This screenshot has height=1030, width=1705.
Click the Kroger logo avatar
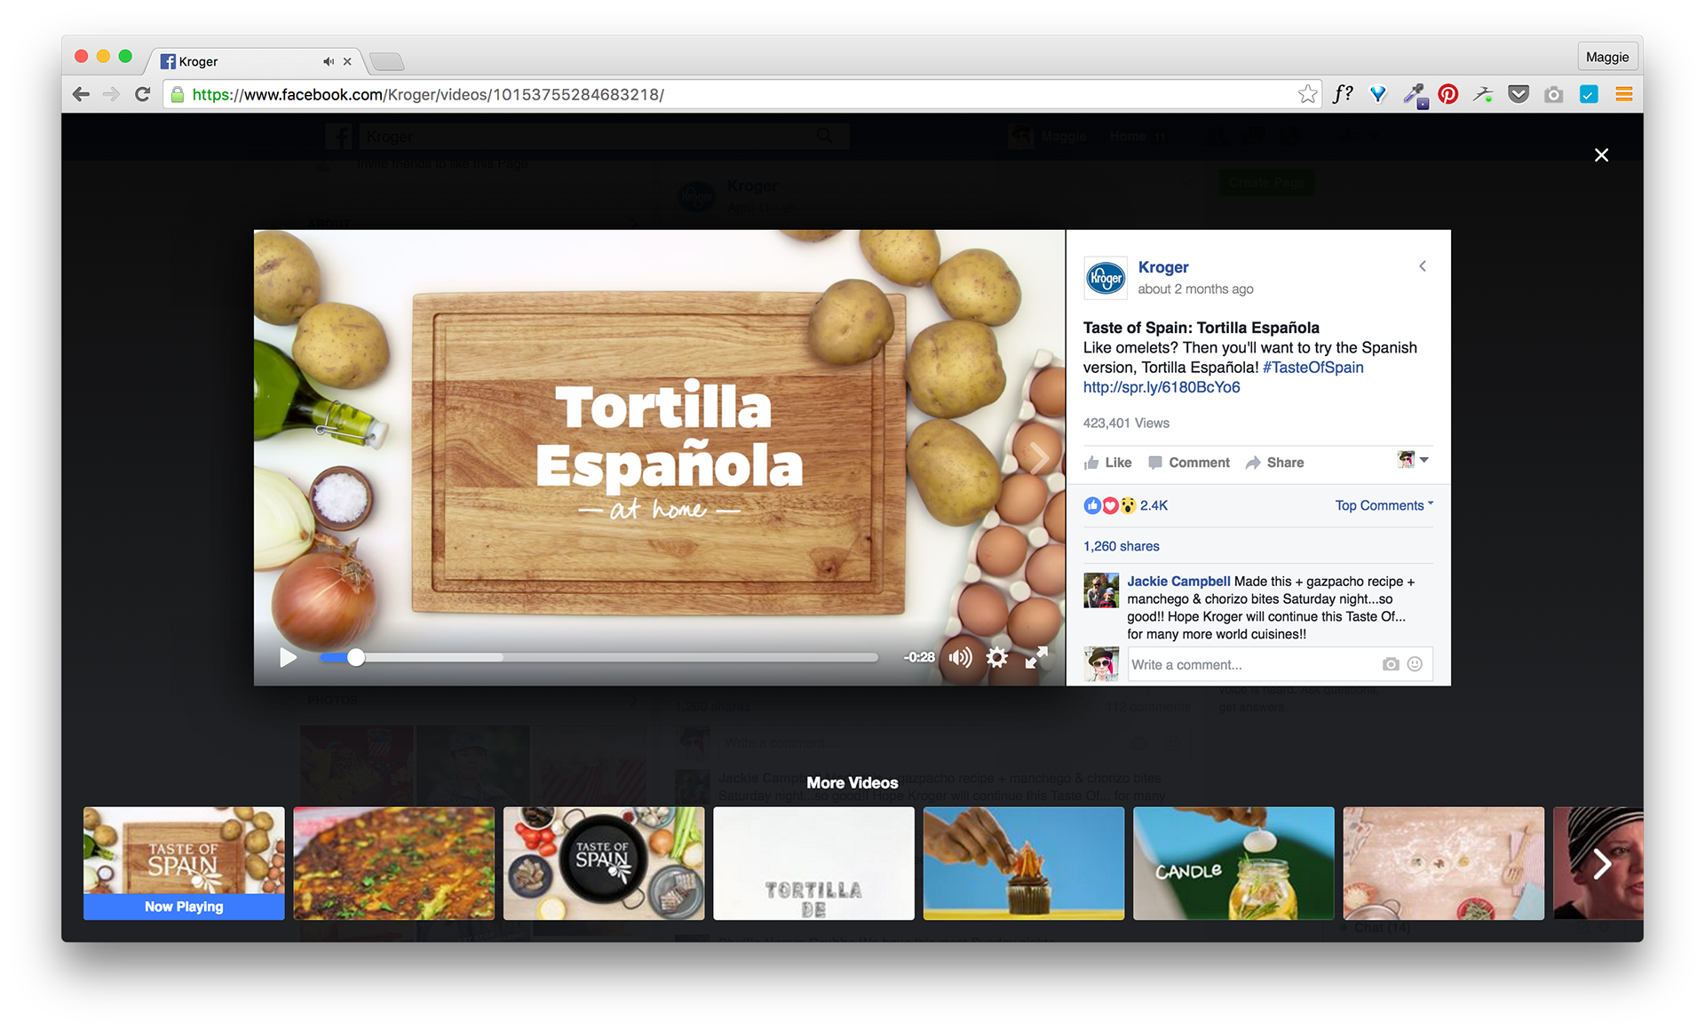tap(1106, 278)
